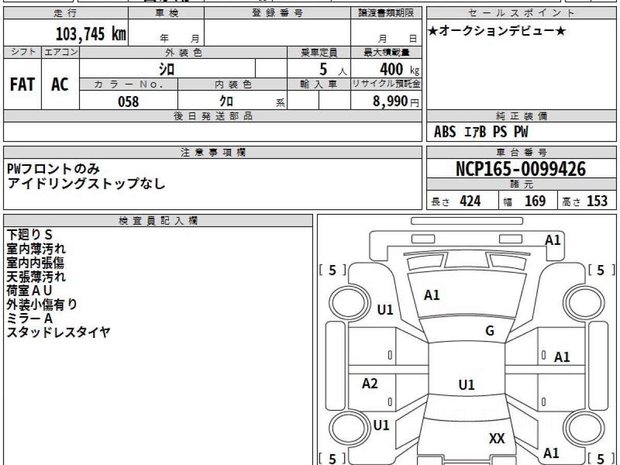Click the A1 mark on the front bumper
The height and width of the screenshot is (465, 620).
[x=553, y=240]
